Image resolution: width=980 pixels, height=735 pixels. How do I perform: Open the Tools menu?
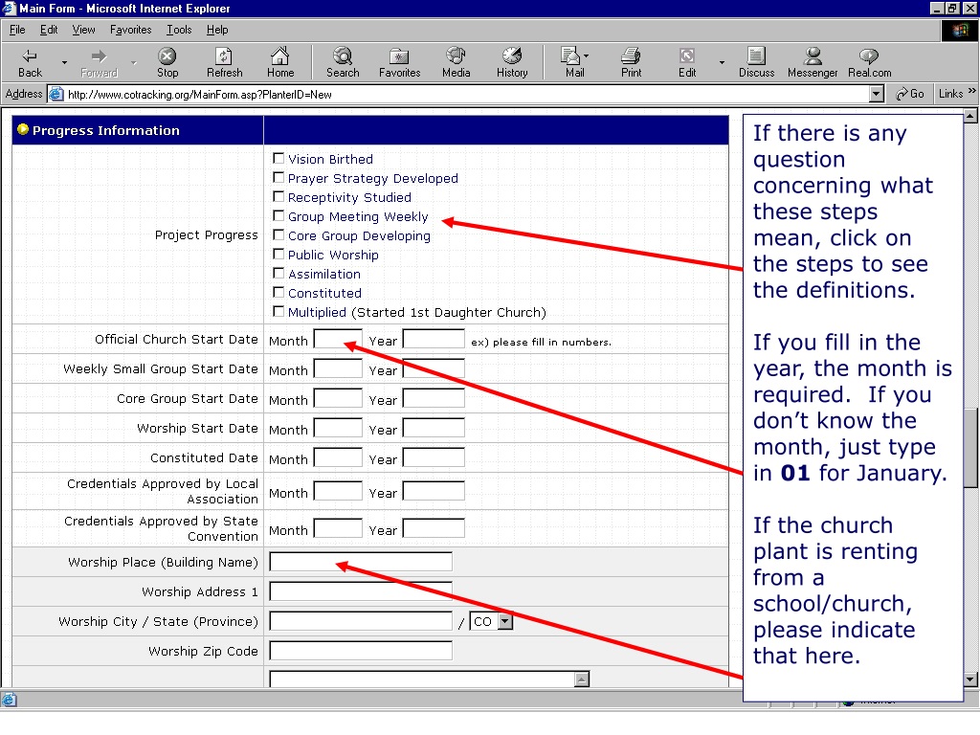tap(179, 30)
